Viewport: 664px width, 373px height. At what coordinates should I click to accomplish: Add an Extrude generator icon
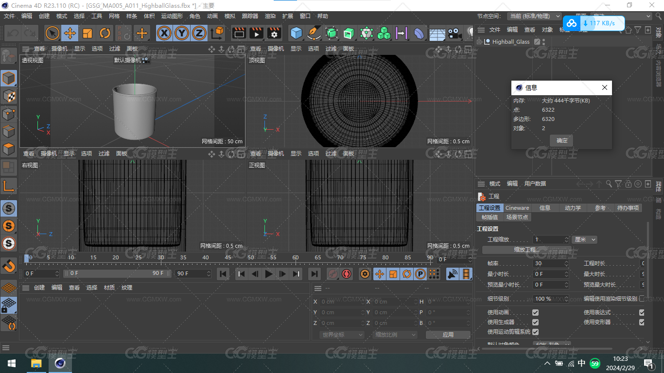point(349,33)
